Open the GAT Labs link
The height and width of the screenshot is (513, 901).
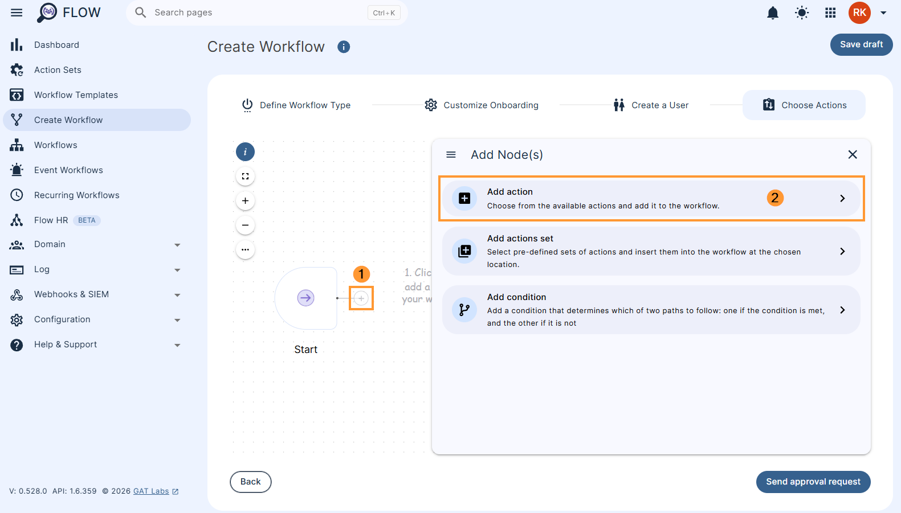point(151,491)
